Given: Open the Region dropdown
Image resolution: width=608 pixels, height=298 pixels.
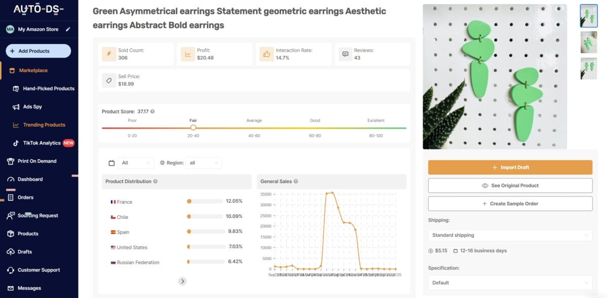Looking at the screenshot, I should pos(203,163).
